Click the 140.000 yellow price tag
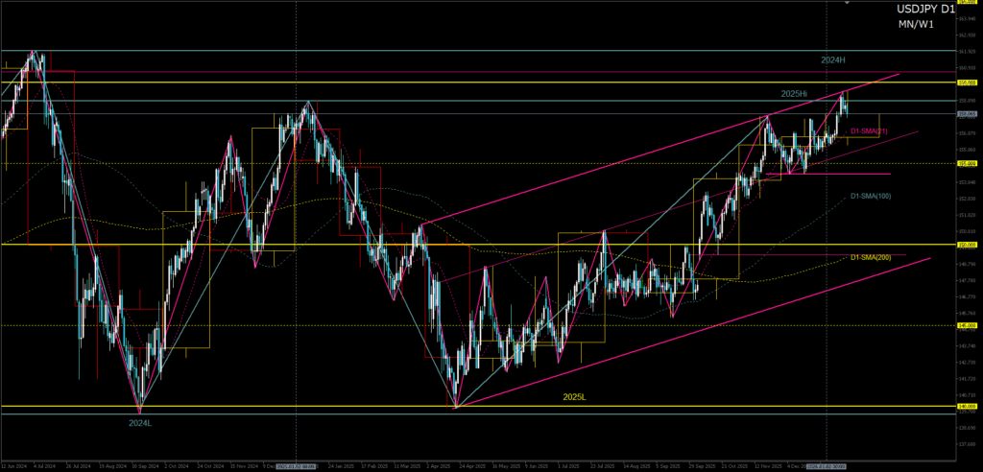The height and width of the screenshot is (472, 983). click(x=967, y=407)
